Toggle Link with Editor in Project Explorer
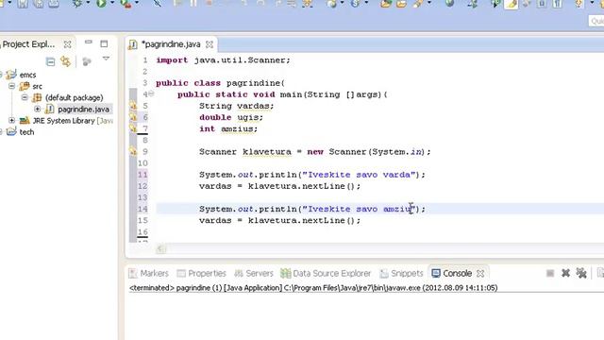604x340 pixels. [x=65, y=61]
